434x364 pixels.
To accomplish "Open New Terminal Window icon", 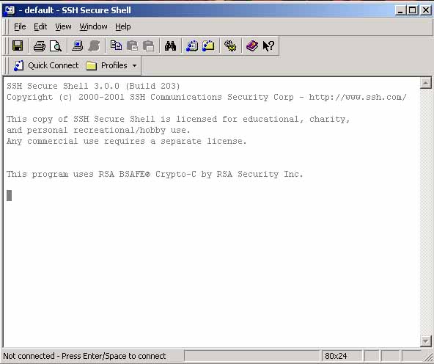I will 192,45.
